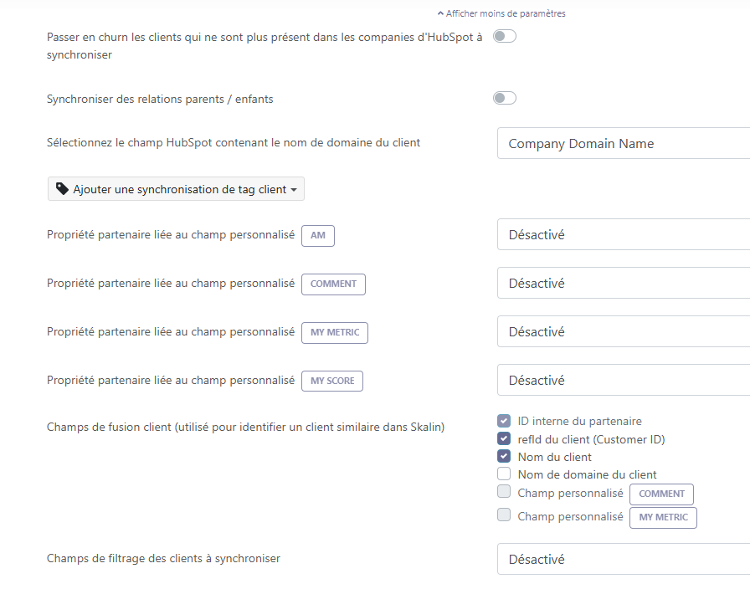Uncheck 'refId du client (Customer ID)' checkbox
Viewport: 750px width, 589px height.
[504, 438]
